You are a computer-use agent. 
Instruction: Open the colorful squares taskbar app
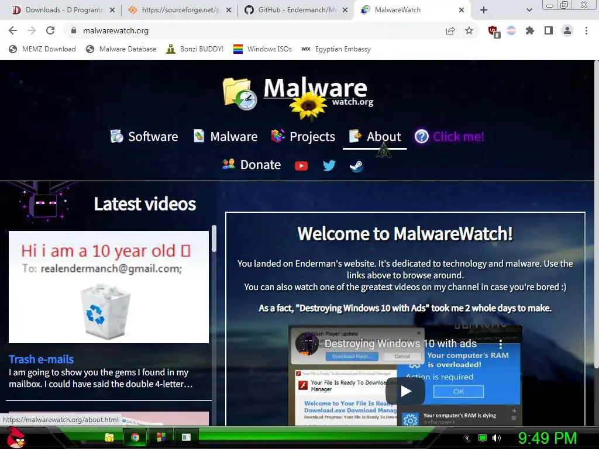(161, 437)
